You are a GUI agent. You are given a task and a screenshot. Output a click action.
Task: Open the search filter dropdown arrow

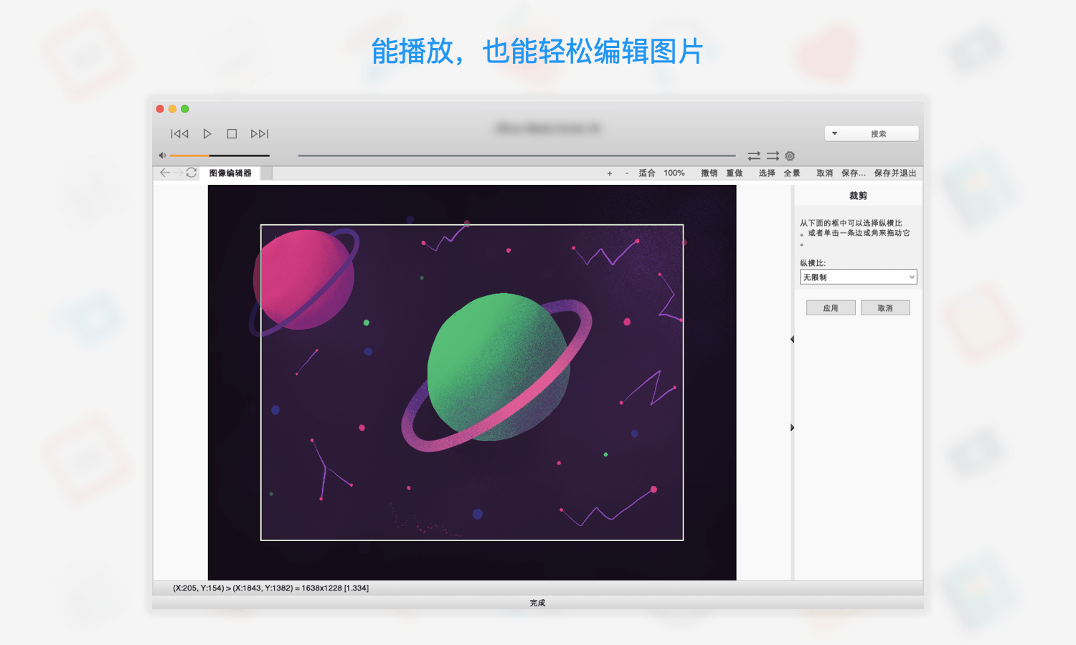tap(834, 133)
